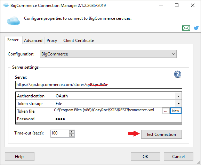Open the Advanced tab
Screen dimensions: 201x165
coord(33,41)
